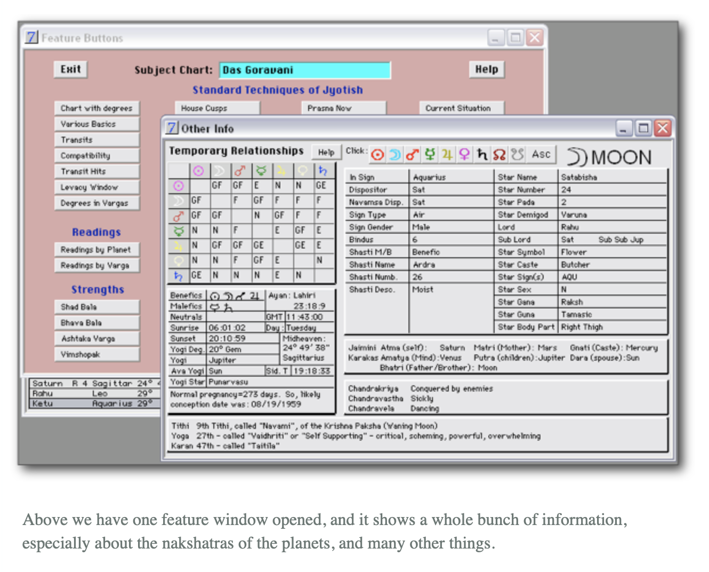The width and height of the screenshot is (709, 572).
Task: Select the Sun planet icon
Action: coord(377,155)
